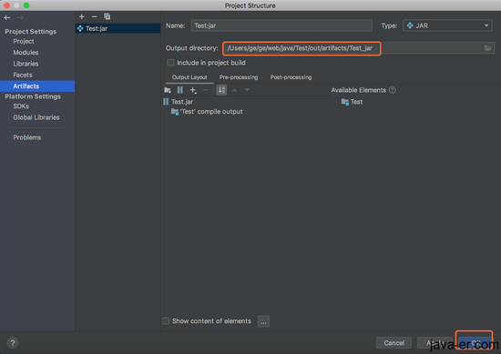
Task: Open Available Elements help icon
Action: pos(393,90)
